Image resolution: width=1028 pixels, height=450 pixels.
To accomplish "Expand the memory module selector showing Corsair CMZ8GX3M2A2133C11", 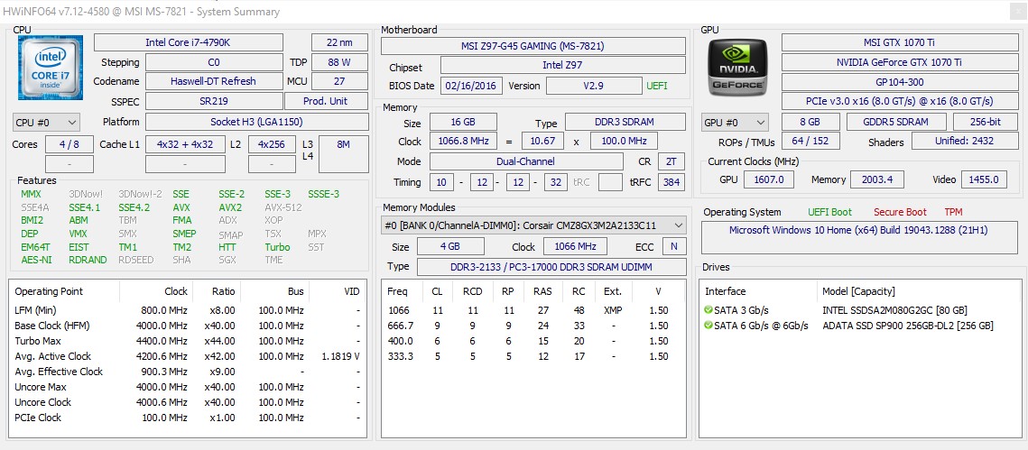I will (533, 226).
